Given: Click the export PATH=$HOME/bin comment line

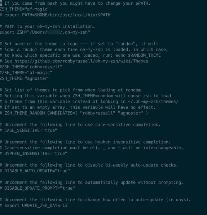Looking at the screenshot, I should (x=55, y=15).
